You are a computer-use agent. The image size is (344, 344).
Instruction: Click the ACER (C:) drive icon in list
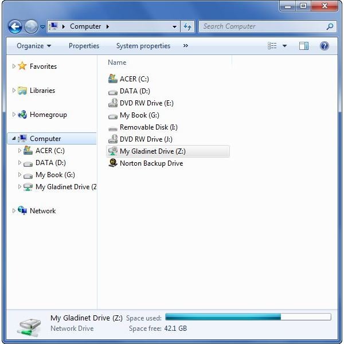pyautogui.click(x=113, y=79)
